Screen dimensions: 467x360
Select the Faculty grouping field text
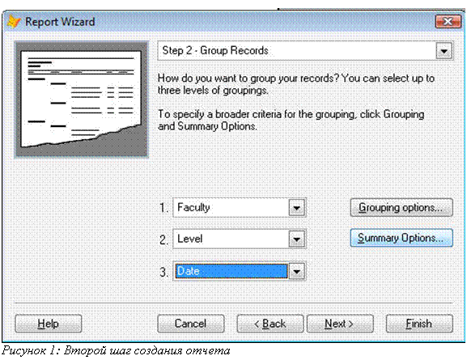[193, 207]
